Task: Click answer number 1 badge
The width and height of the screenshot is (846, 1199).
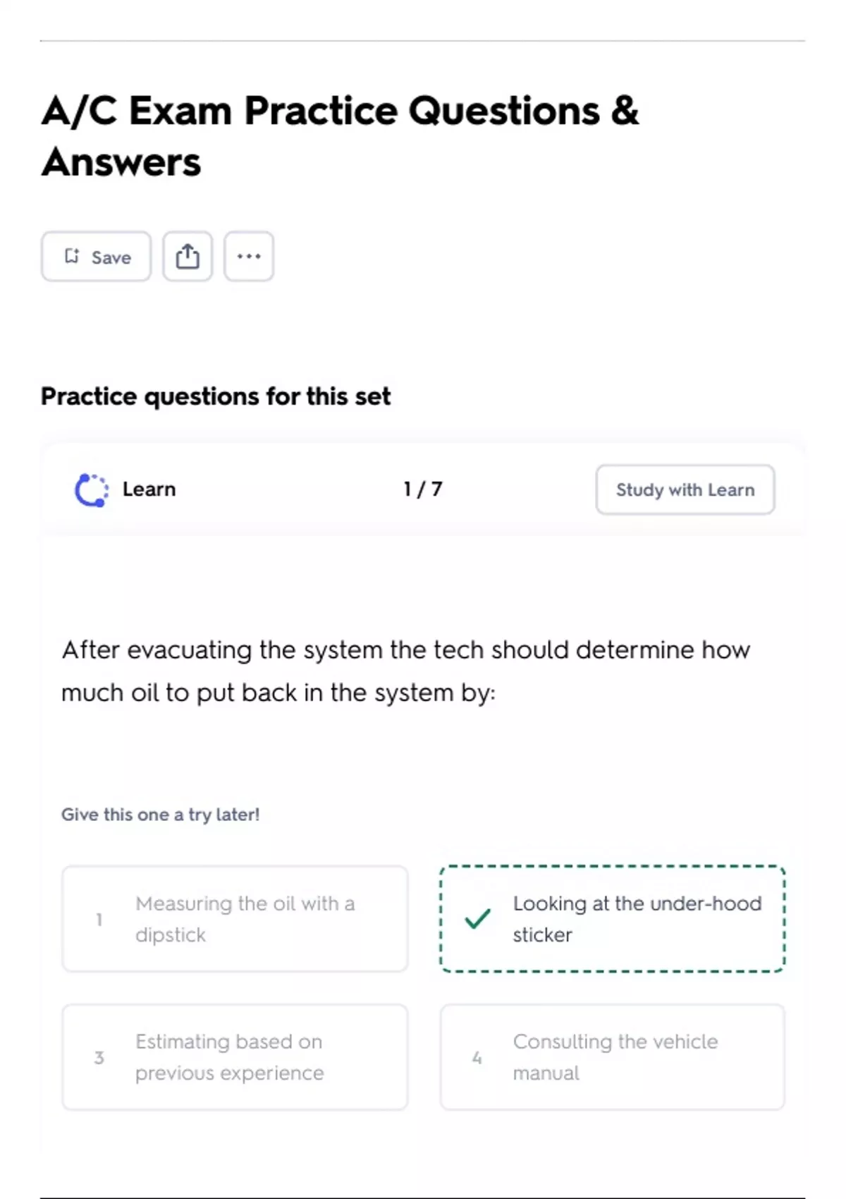Action: 99,920
